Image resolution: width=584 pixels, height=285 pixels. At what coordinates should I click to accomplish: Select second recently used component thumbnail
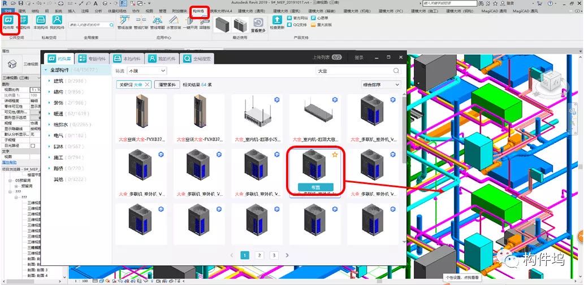(x=241, y=24)
